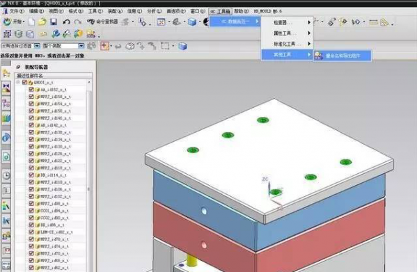Viewport: 417px width, 272px height.
Task: Select the History clock icon in sidebar
Action: tap(6, 175)
